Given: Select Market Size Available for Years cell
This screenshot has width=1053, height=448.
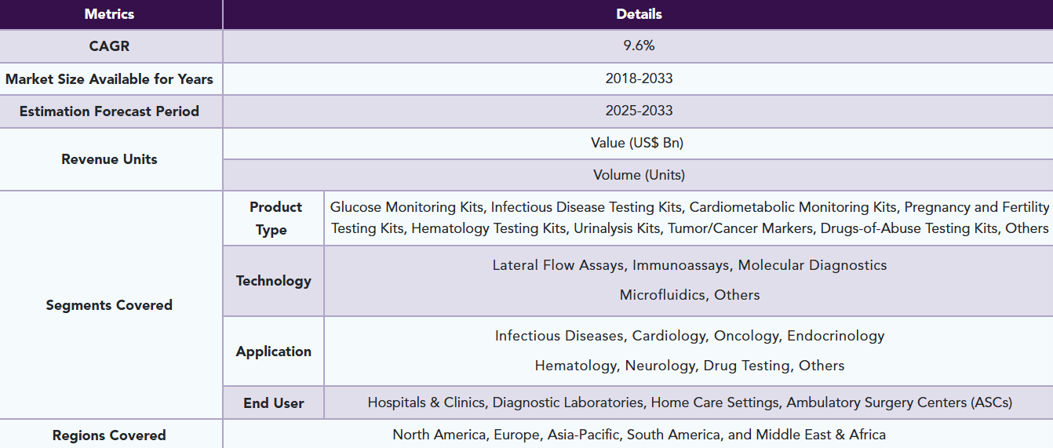Looking at the screenshot, I should pos(110,79).
